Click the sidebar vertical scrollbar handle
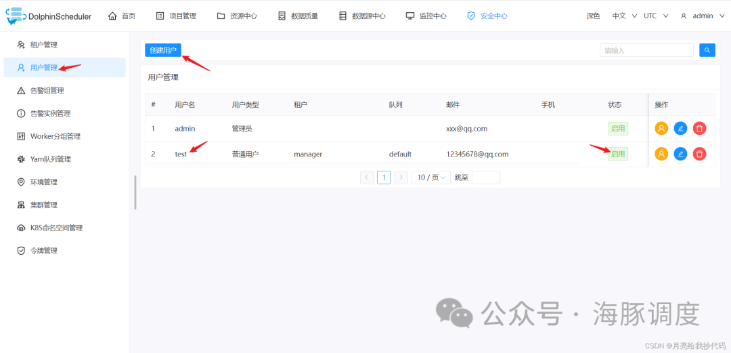Image resolution: width=731 pixels, height=353 pixels. point(135,192)
